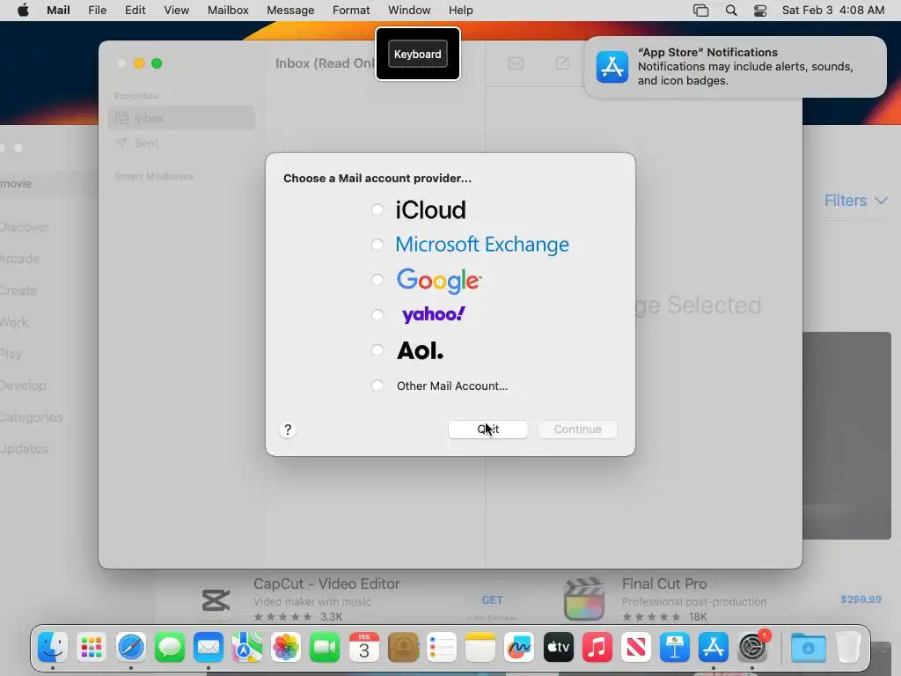Select Other Mail Account radio button
The image size is (901, 676).
pyautogui.click(x=377, y=386)
